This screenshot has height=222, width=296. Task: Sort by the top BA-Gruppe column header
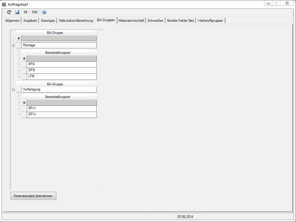(x=55, y=33)
